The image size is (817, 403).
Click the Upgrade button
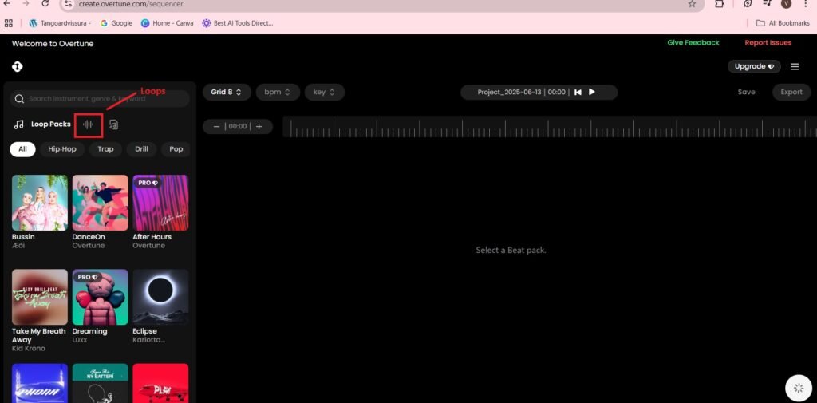coord(754,67)
